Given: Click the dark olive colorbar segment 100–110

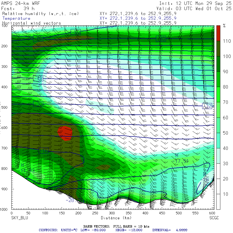Looking at the screenshot, I should [218, 49].
